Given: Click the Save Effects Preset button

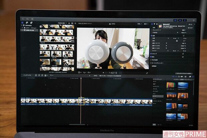Looking at the screenshot, I should click(x=184, y=73).
